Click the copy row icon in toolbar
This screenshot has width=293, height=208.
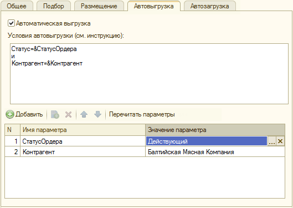[x=55, y=114]
